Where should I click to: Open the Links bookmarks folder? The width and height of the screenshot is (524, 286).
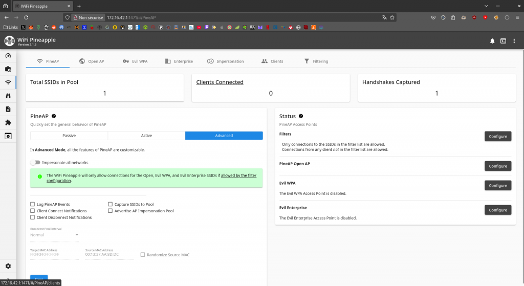point(11,28)
